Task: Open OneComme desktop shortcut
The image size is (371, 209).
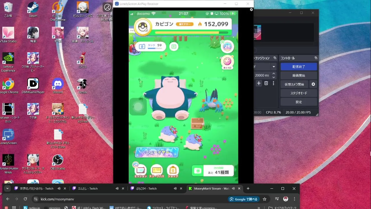Action: (x=58, y=12)
